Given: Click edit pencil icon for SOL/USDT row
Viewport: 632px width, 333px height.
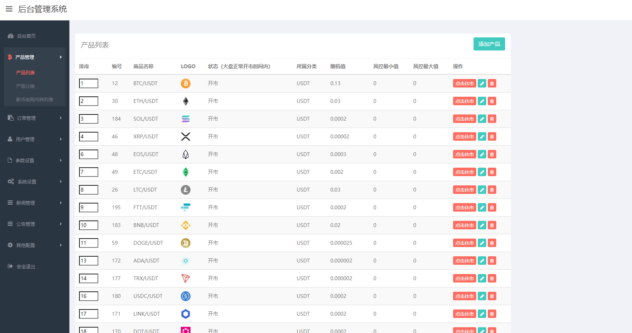Looking at the screenshot, I should click(482, 119).
